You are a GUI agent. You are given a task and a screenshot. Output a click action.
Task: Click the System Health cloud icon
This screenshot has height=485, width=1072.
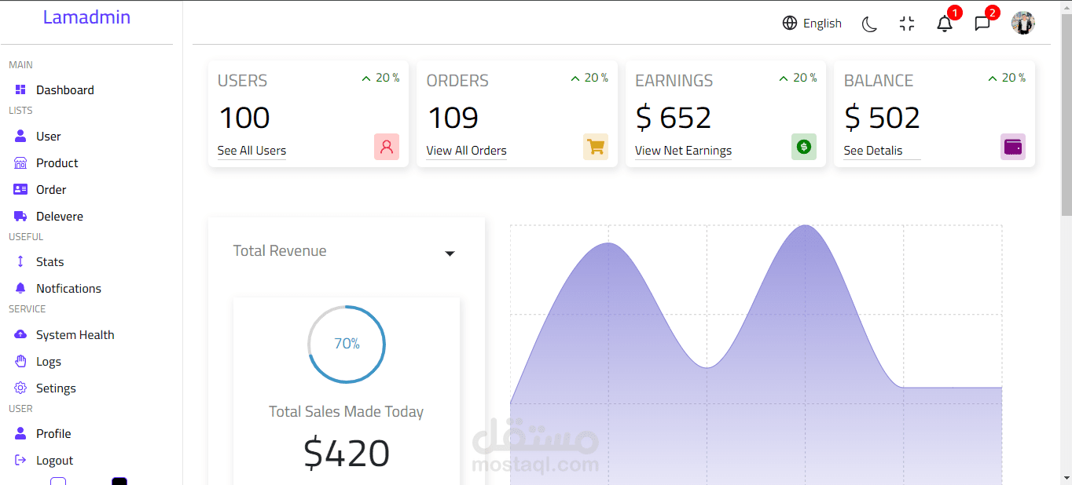(20, 334)
